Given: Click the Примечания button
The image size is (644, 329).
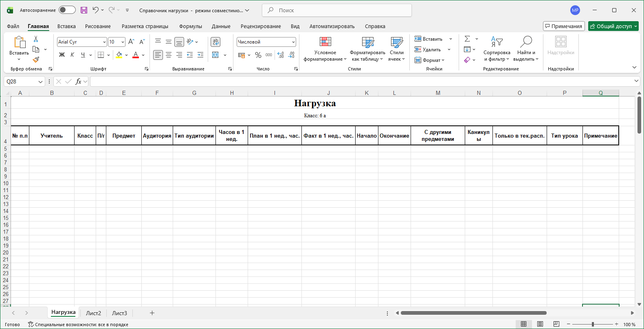Looking at the screenshot, I should (x=564, y=26).
